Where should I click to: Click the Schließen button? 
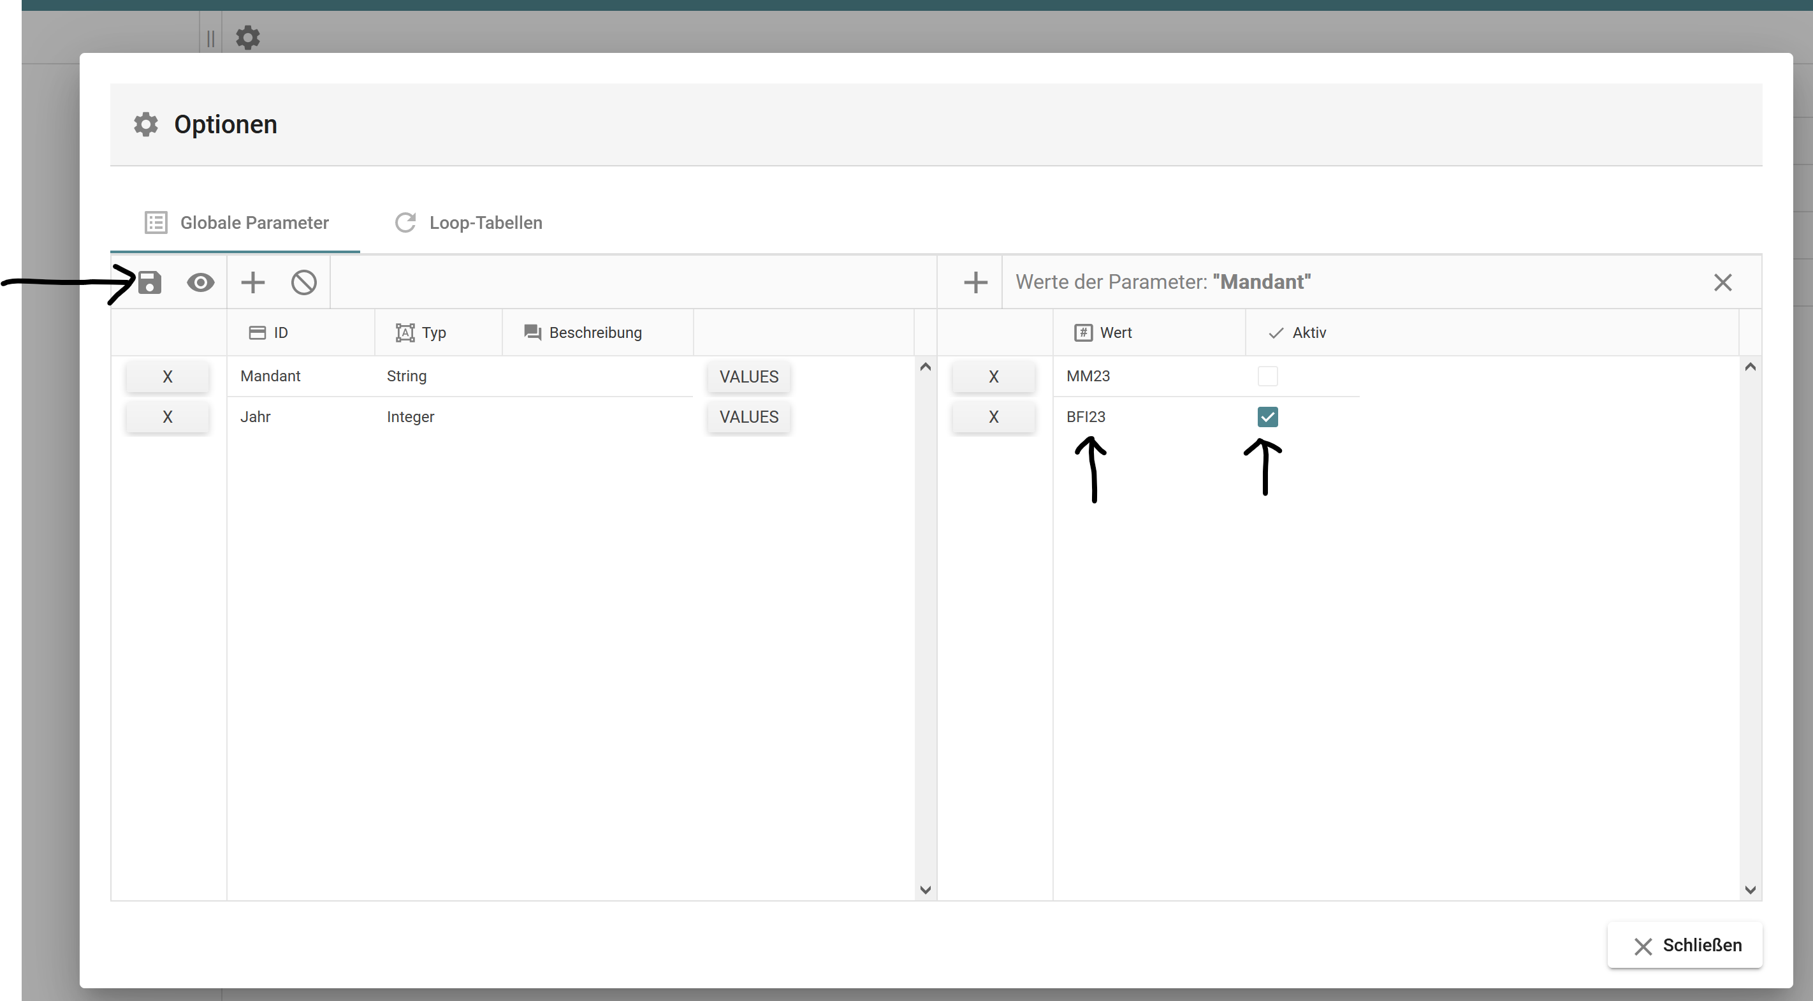[1685, 946]
